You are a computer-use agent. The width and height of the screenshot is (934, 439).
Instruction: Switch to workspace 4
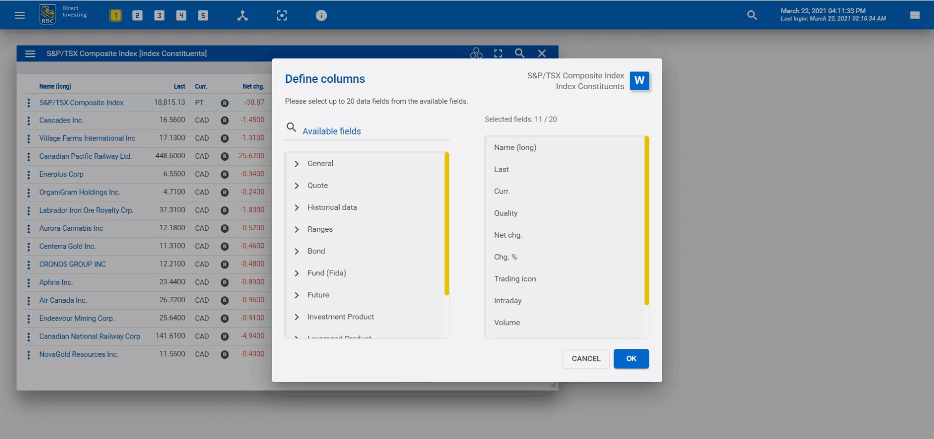181,16
